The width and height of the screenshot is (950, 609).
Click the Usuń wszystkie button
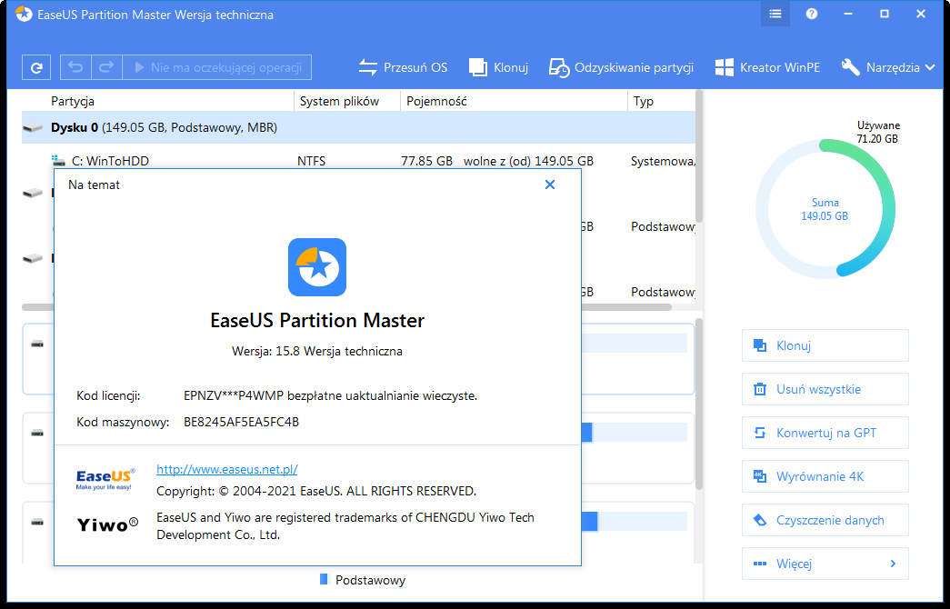[x=825, y=389]
